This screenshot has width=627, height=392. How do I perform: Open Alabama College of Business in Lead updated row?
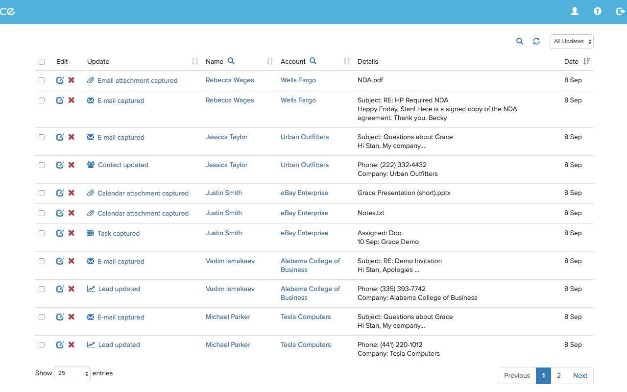click(310, 293)
